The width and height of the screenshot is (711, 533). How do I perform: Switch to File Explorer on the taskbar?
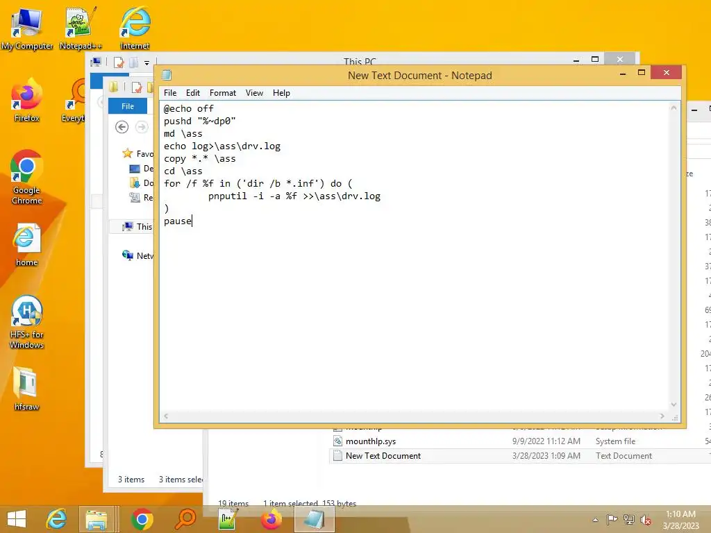(97, 519)
